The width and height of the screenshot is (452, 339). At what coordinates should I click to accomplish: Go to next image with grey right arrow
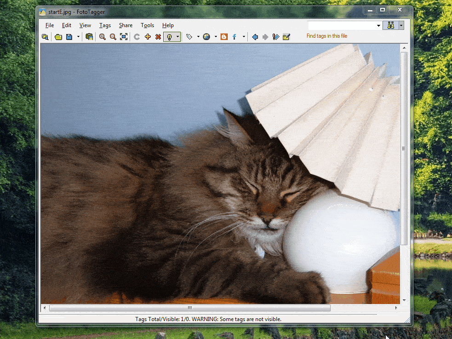click(x=265, y=37)
